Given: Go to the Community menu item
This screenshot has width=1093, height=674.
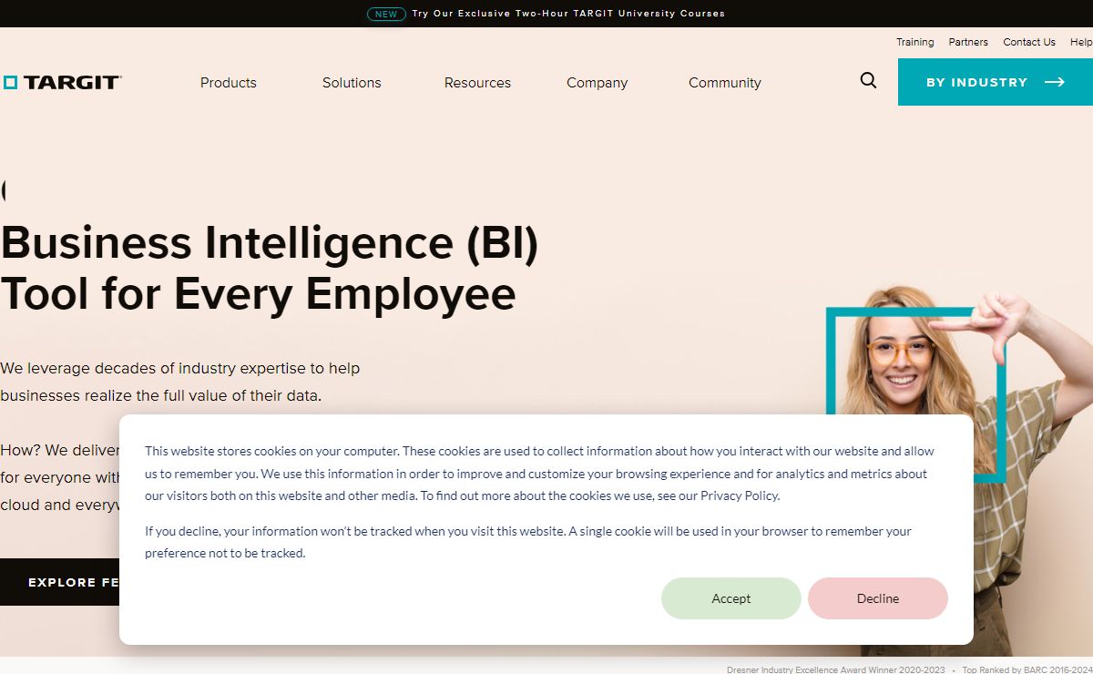Looking at the screenshot, I should [x=724, y=82].
